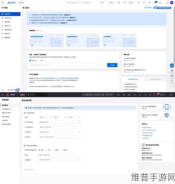
Task: Select the third service-type radio in Huawei form
Action: click(x=54, y=150)
